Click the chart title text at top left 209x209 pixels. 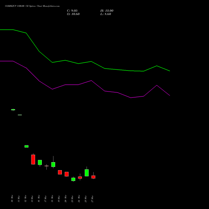(32, 6)
